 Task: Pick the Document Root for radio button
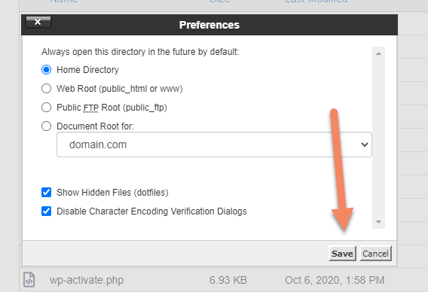tap(47, 126)
